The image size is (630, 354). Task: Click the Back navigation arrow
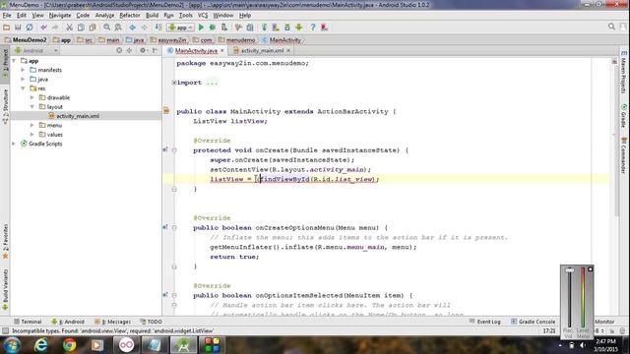click(x=133, y=28)
